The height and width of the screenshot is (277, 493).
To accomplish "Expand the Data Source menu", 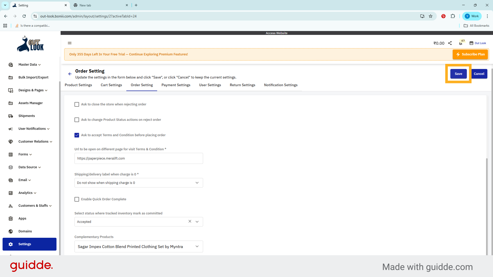I will (40, 167).
